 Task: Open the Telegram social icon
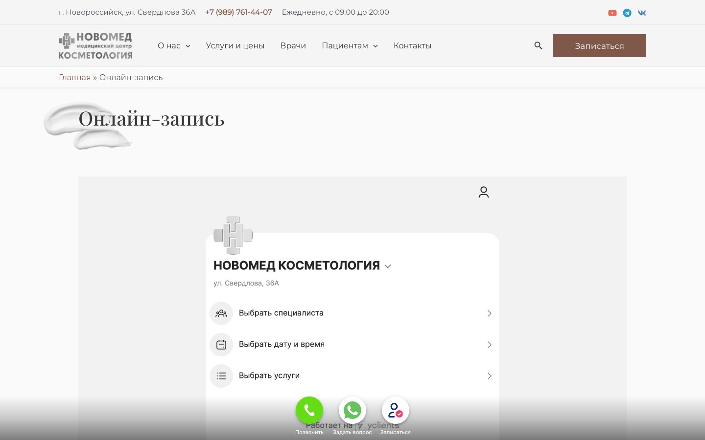pos(627,13)
